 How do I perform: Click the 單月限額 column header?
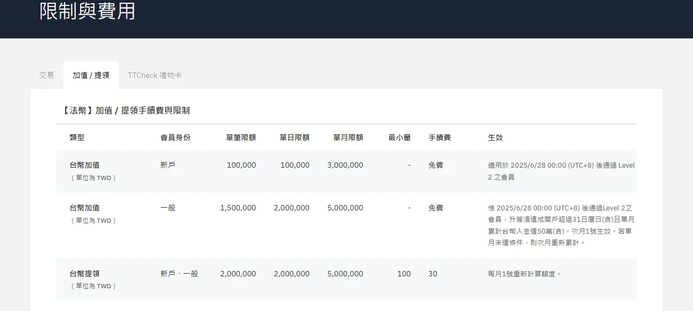pos(348,137)
